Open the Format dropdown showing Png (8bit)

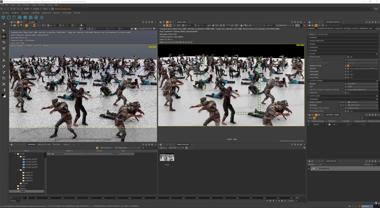pyautogui.click(x=362, y=83)
